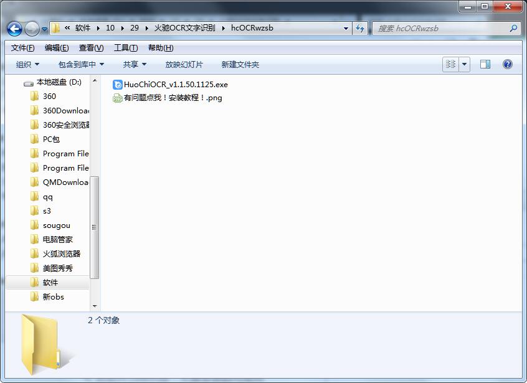The image size is (527, 383).
Task: Select the s3 folder in sidebar
Action: (x=47, y=211)
